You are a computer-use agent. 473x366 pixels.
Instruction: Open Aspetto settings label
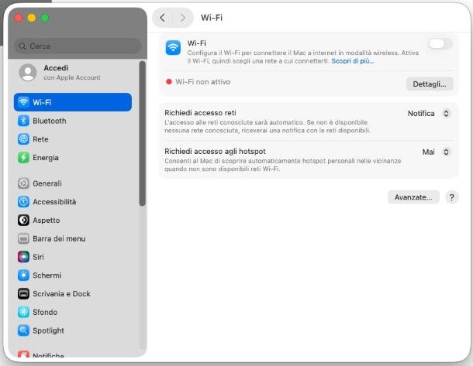coord(47,221)
